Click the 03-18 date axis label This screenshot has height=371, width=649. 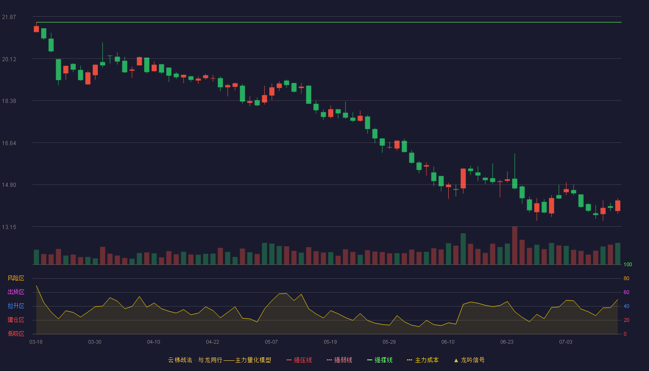36,342
